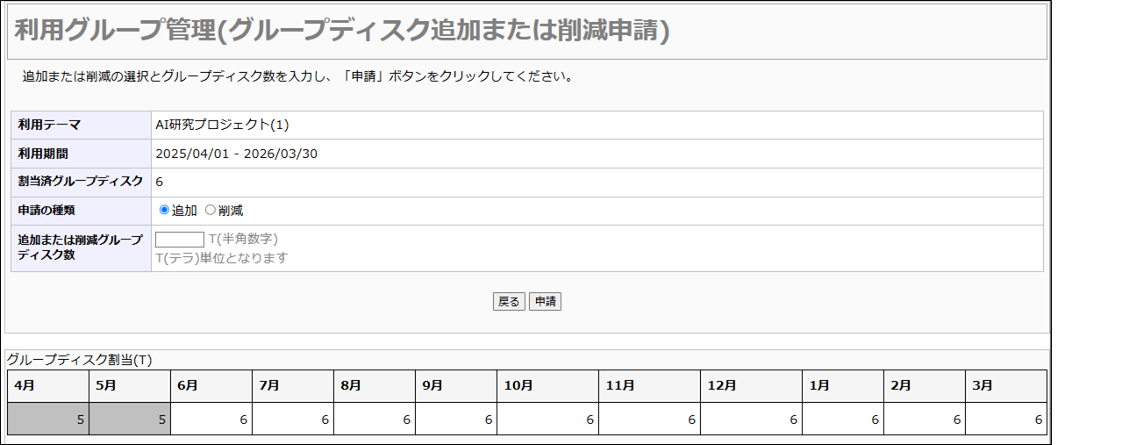Click the group disk amount input field

tap(180, 240)
